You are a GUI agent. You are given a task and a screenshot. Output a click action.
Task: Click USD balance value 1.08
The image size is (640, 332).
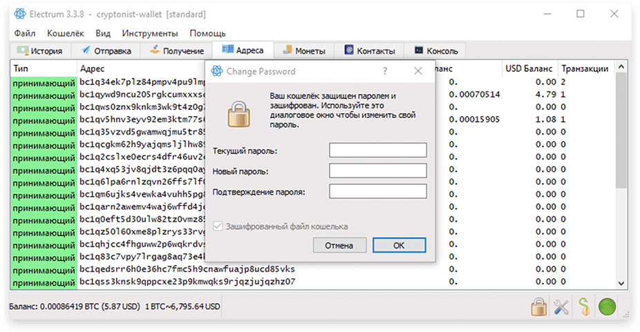pyautogui.click(x=546, y=119)
